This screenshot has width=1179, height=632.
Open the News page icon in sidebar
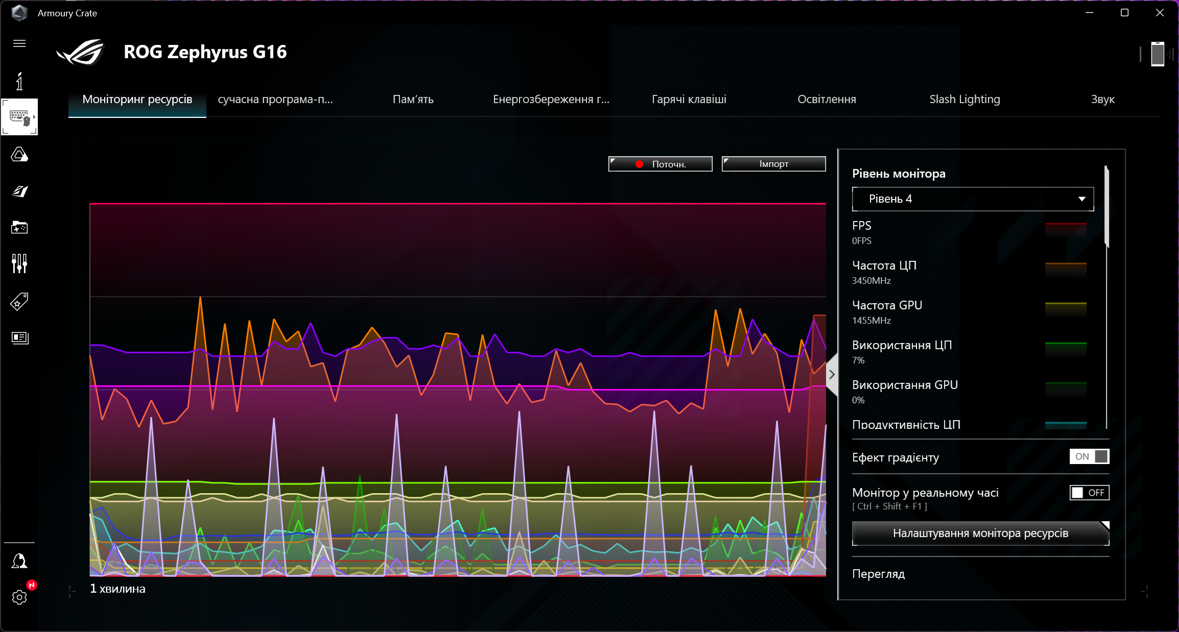pos(19,337)
